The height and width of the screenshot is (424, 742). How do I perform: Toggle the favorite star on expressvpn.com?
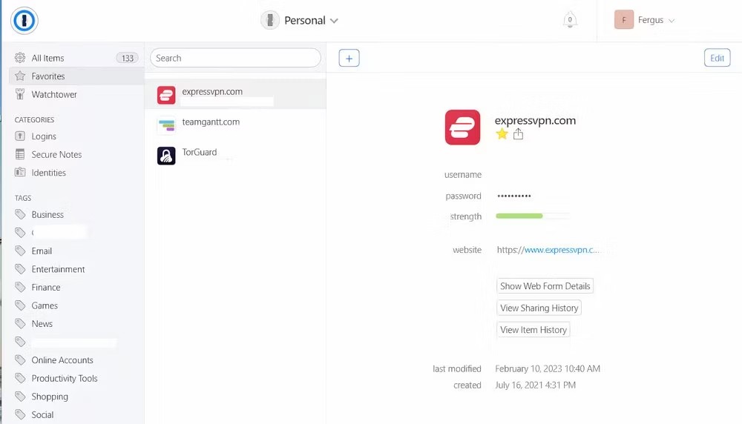[x=502, y=134]
